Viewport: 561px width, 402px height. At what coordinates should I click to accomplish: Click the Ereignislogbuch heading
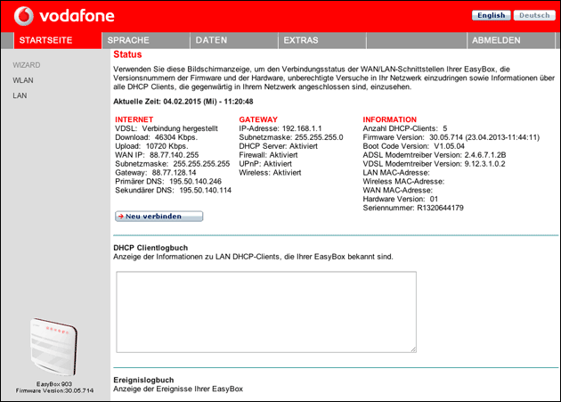(x=143, y=380)
